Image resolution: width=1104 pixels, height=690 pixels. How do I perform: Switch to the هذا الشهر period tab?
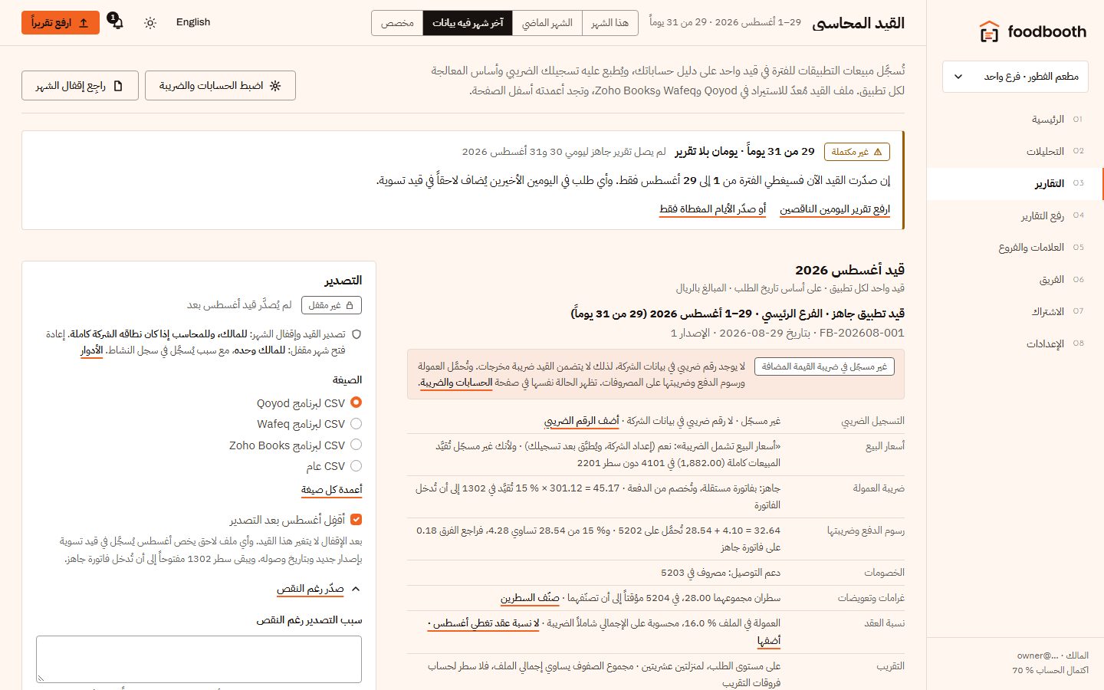click(x=610, y=23)
